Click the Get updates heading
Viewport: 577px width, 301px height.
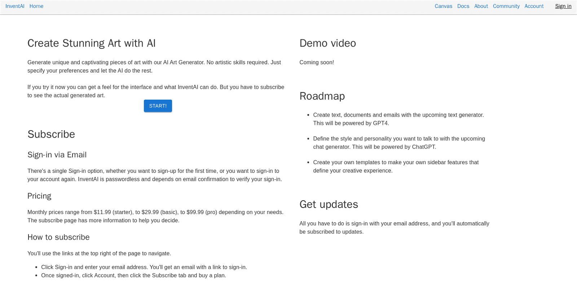329,204
